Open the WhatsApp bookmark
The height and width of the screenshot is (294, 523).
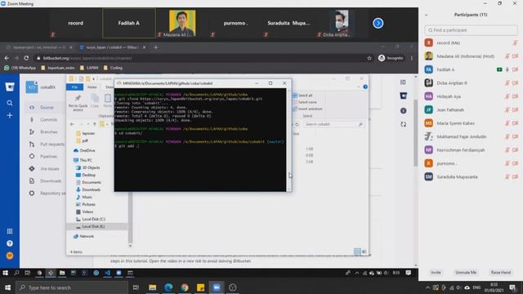(x=20, y=68)
